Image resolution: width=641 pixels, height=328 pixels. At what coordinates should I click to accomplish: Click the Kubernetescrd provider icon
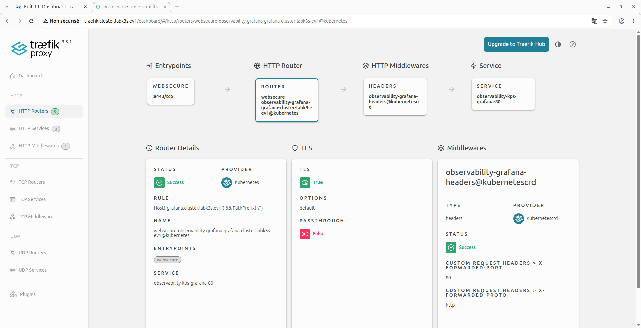(519, 219)
